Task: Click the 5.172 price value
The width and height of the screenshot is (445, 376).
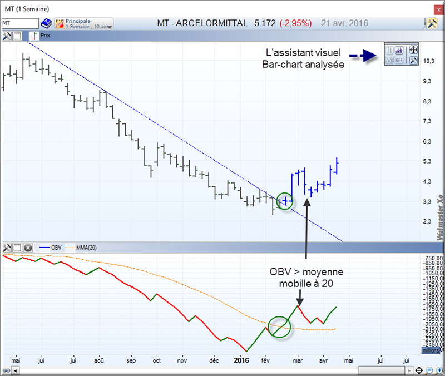Action: coord(265,23)
